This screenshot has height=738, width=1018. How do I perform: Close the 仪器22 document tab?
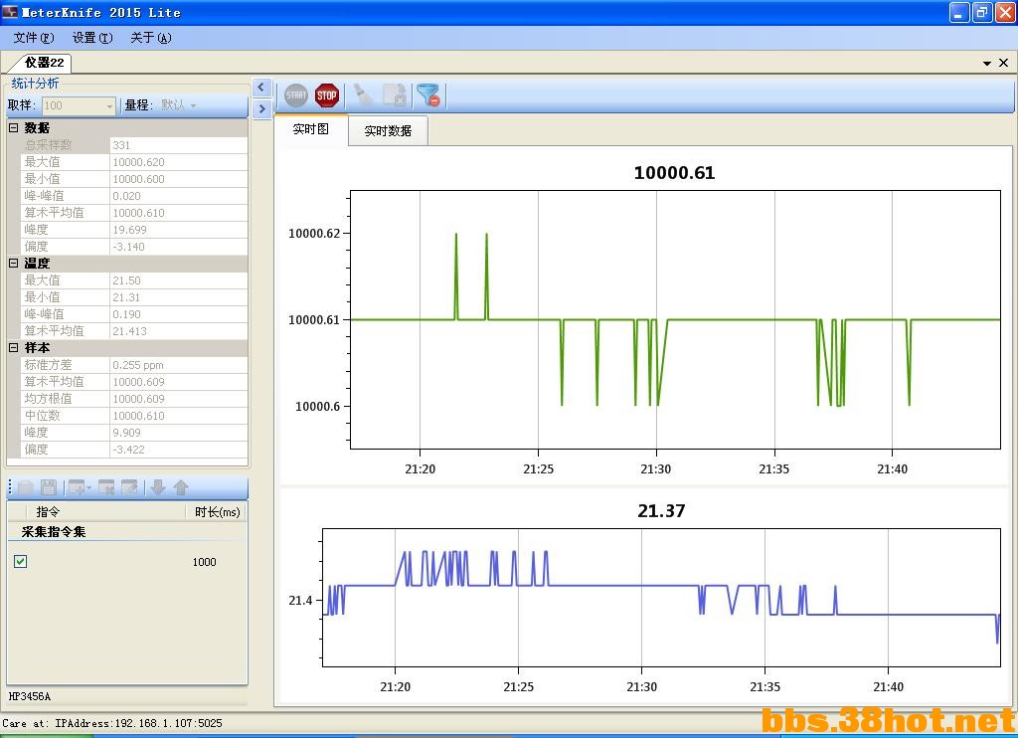pyautogui.click(x=1003, y=63)
